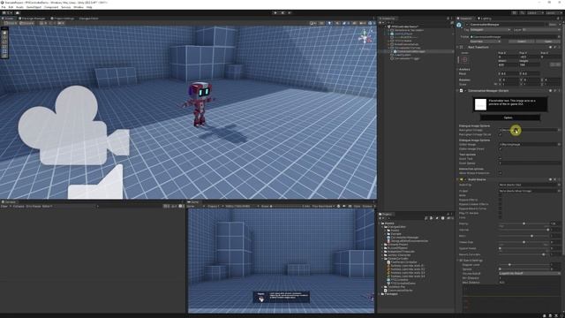The width and height of the screenshot is (565, 318).
Task: Open the Window menu
Action: click(79, 7)
